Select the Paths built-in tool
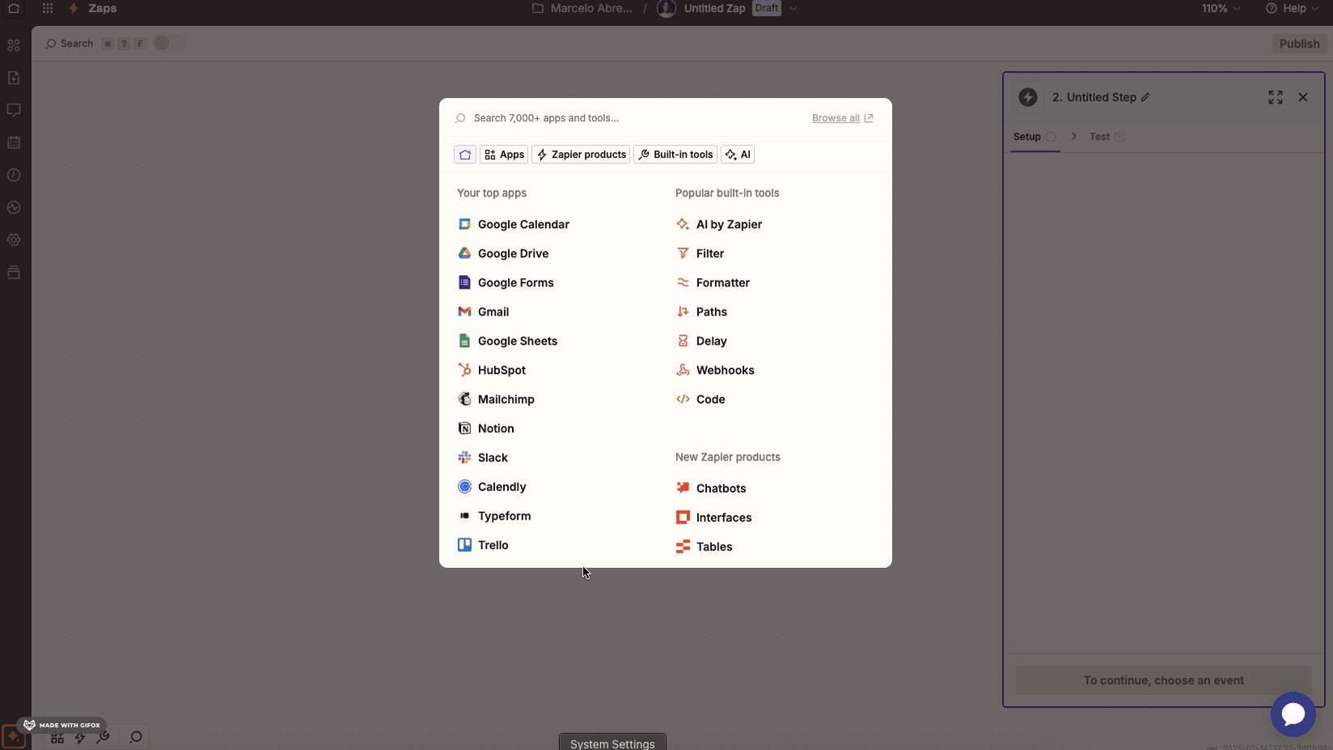The height and width of the screenshot is (750, 1333). pos(712,311)
